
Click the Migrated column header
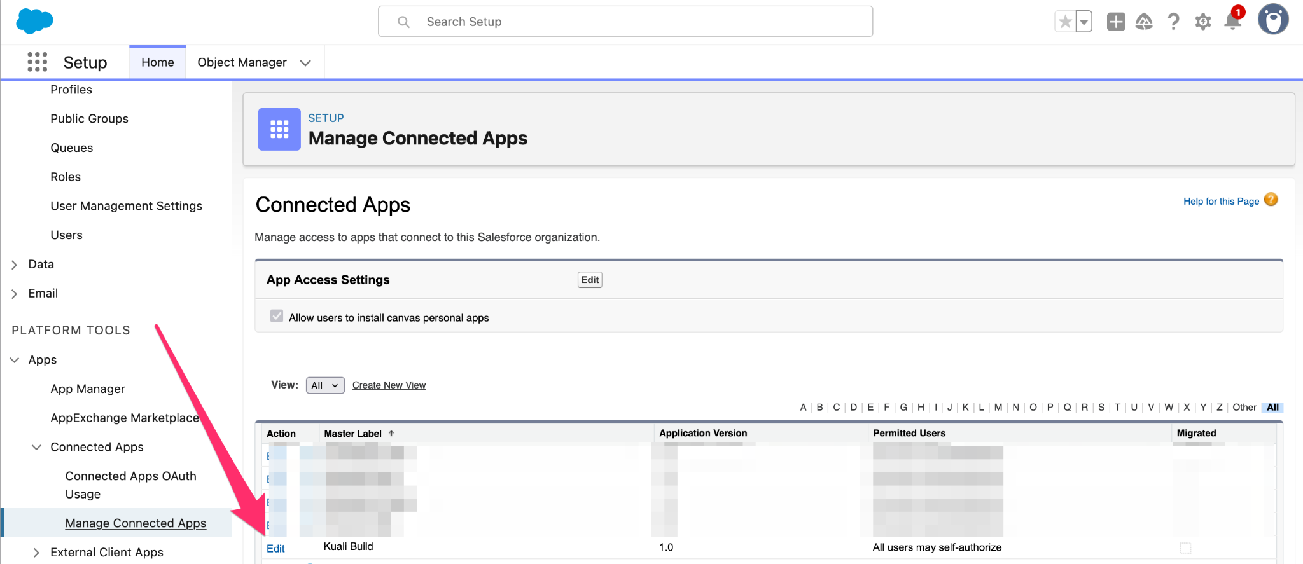point(1196,433)
